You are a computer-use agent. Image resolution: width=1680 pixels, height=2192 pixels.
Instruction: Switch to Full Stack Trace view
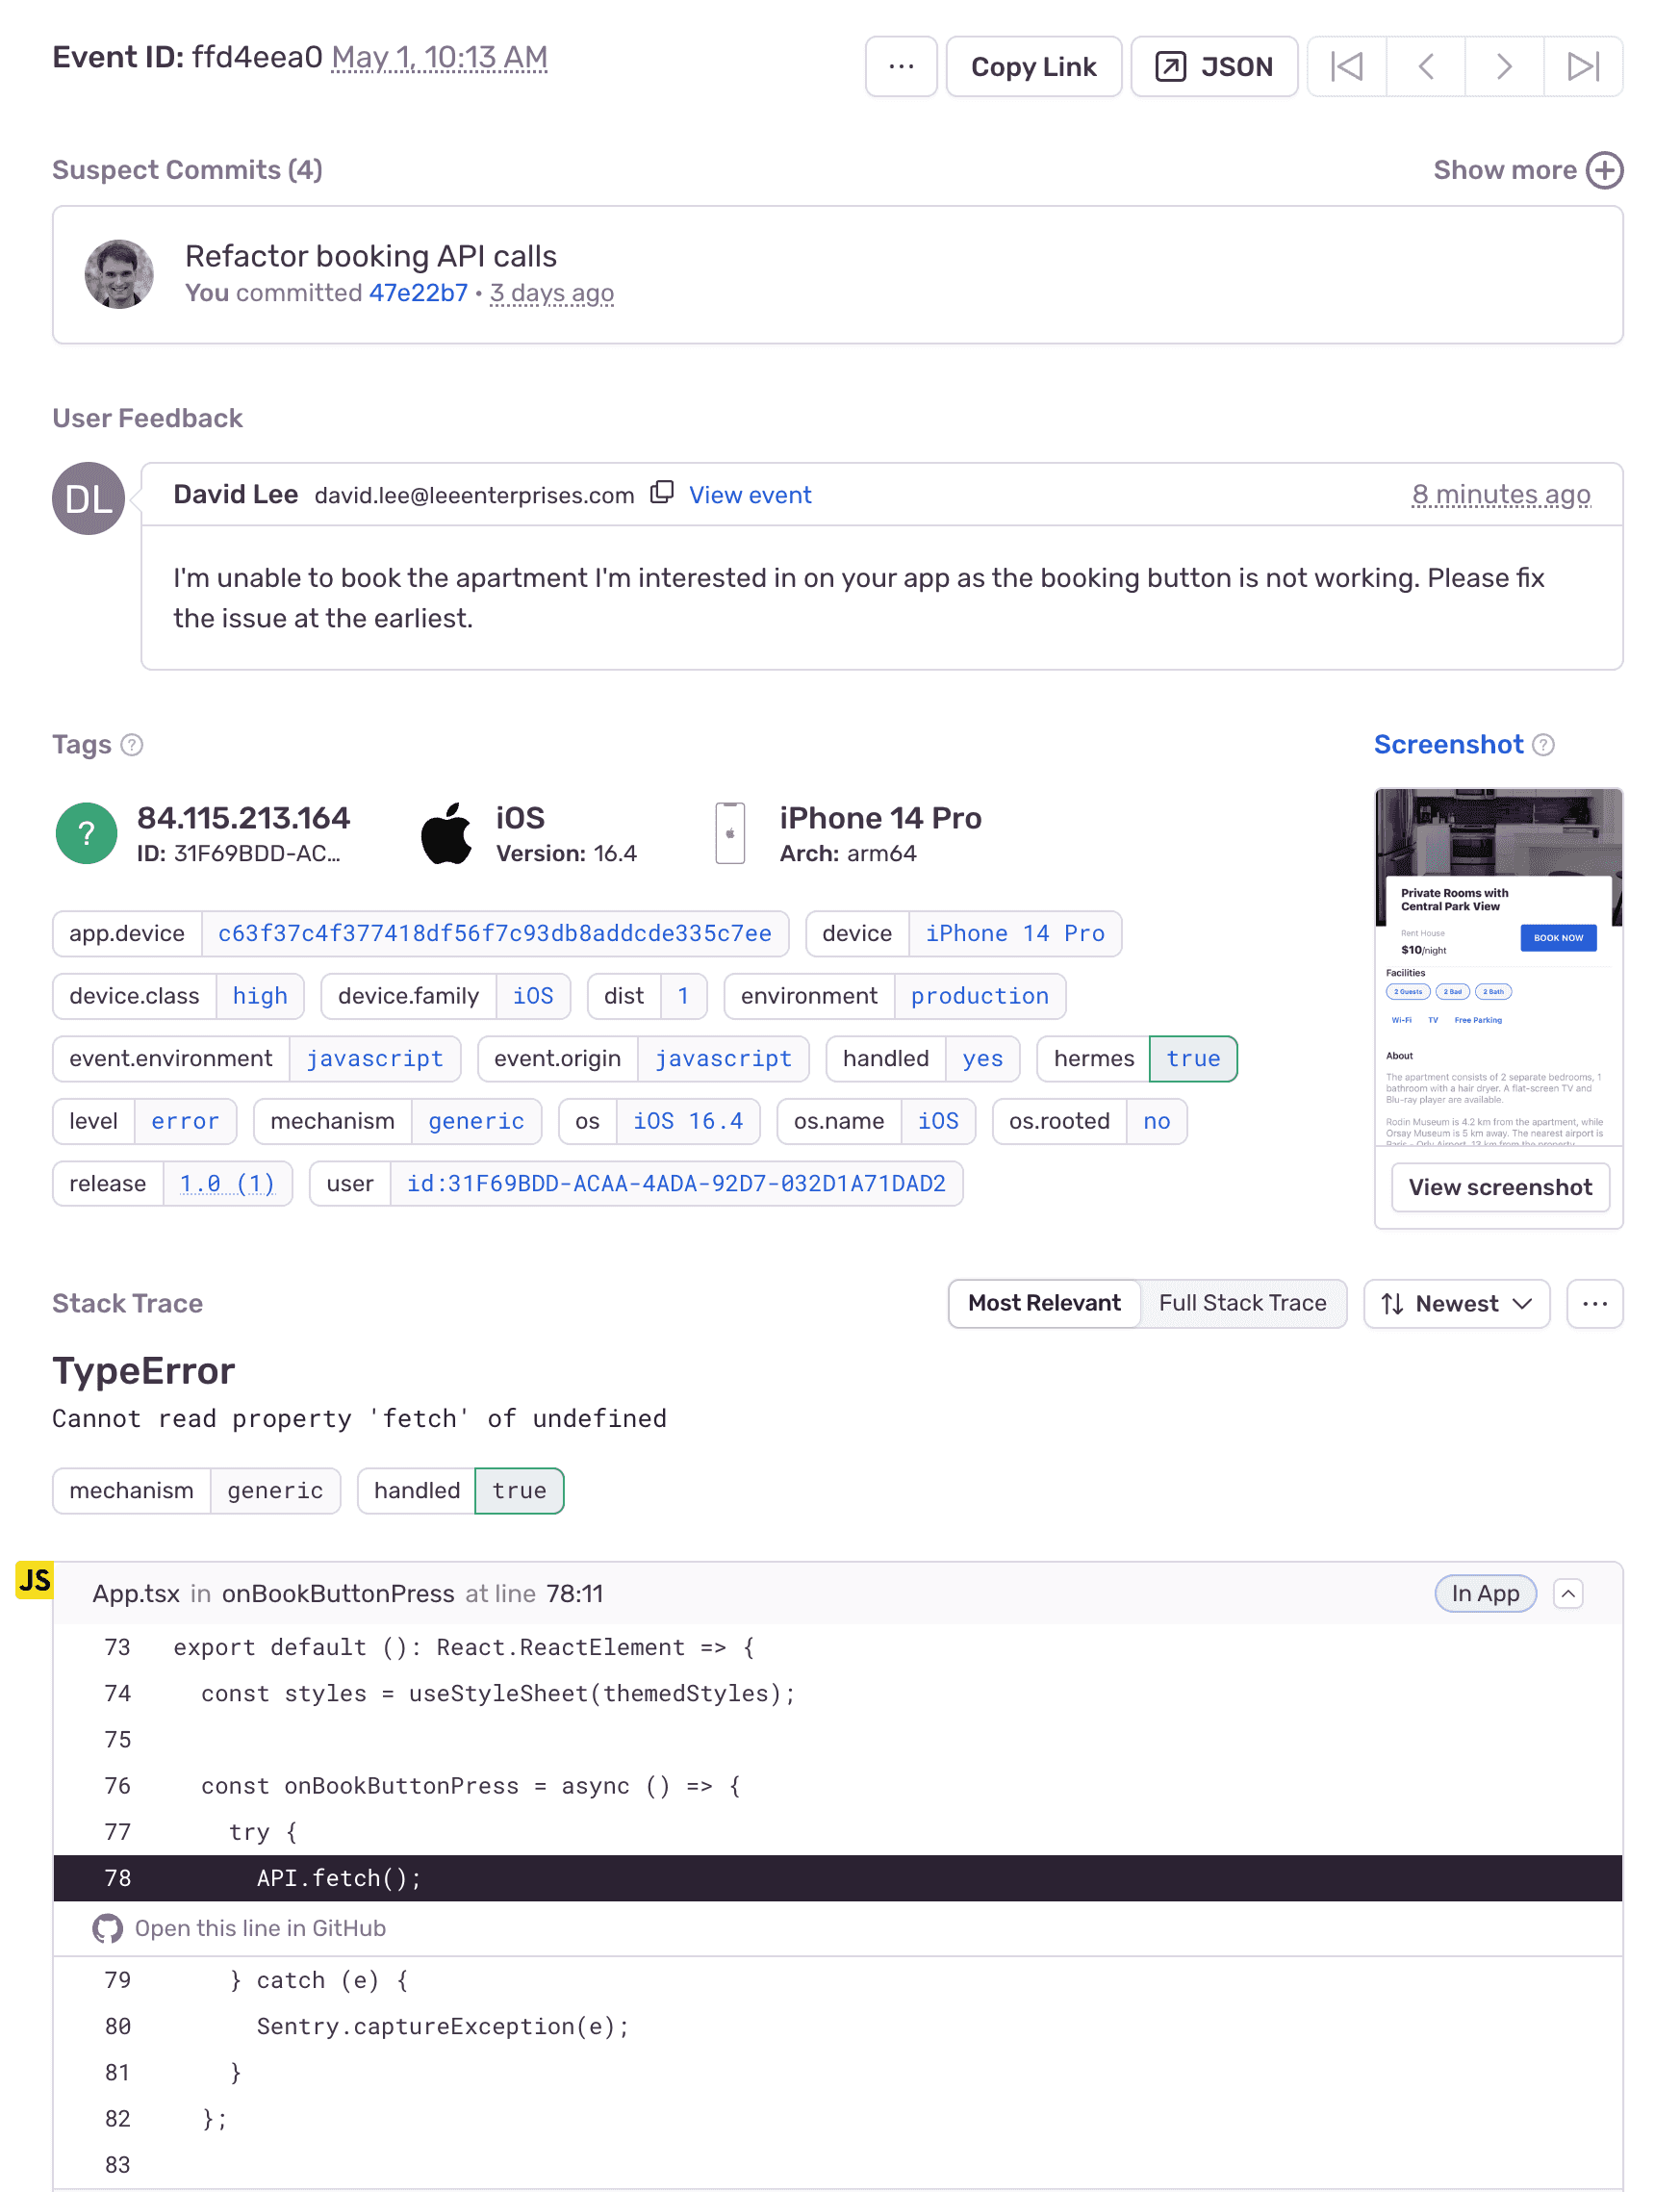coord(1243,1304)
